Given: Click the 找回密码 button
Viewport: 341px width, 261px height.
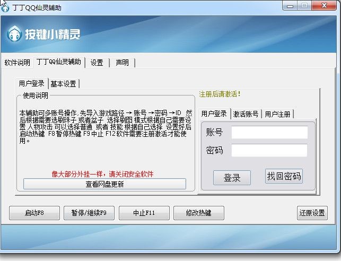Looking at the screenshot, I should click(x=284, y=176).
